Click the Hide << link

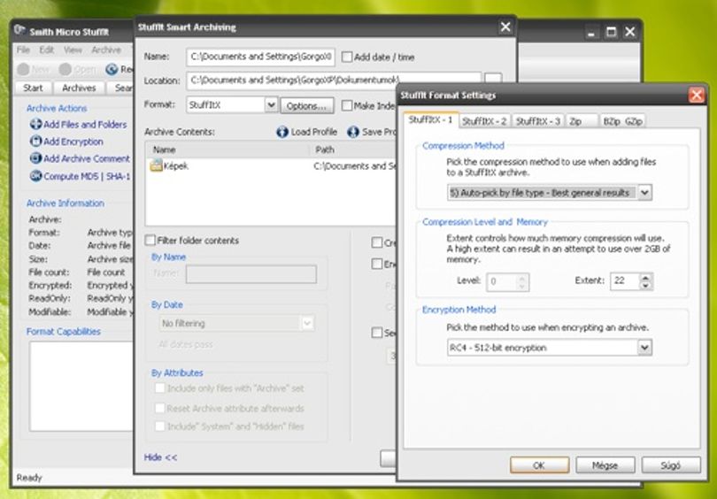[x=160, y=457]
